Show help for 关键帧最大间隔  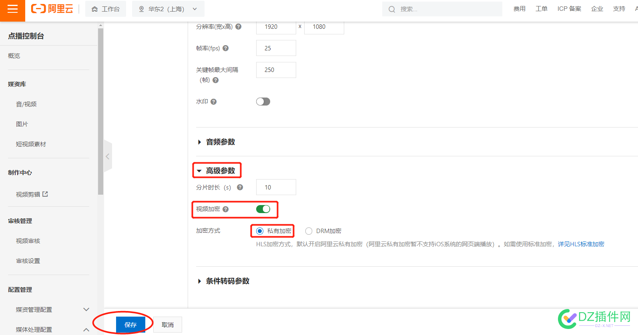point(216,80)
